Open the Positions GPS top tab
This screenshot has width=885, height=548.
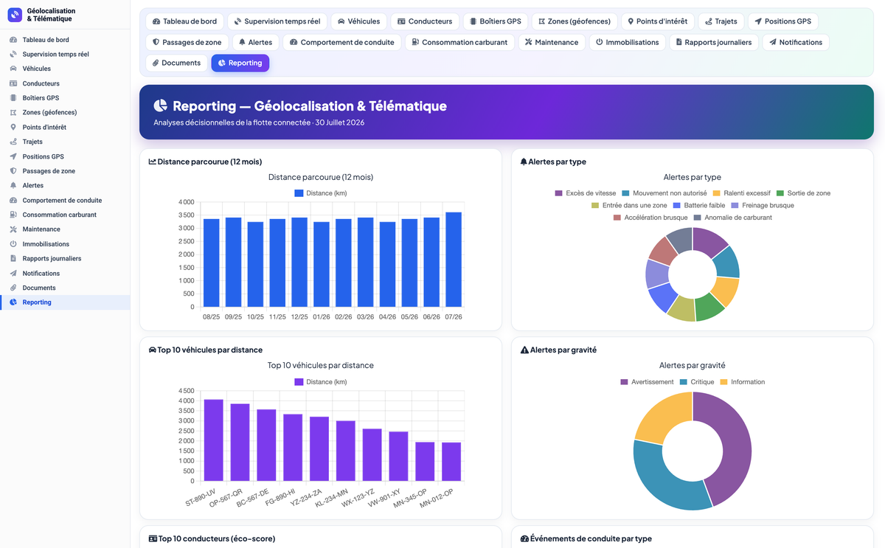[783, 21]
